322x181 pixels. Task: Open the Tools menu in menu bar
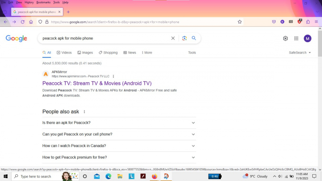coord(56,2)
